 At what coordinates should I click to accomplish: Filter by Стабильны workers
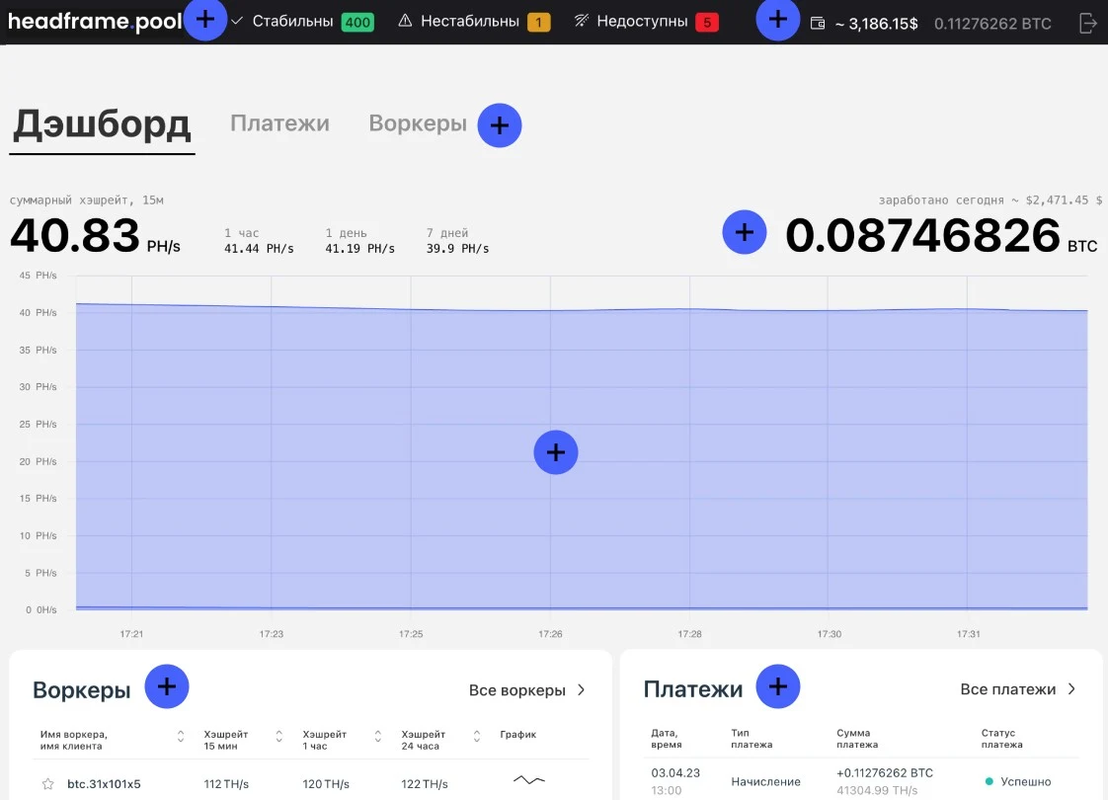[x=292, y=21]
